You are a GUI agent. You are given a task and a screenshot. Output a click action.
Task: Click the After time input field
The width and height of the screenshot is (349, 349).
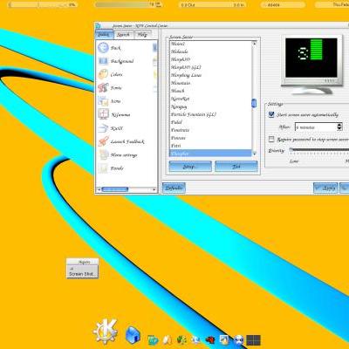(x=316, y=127)
